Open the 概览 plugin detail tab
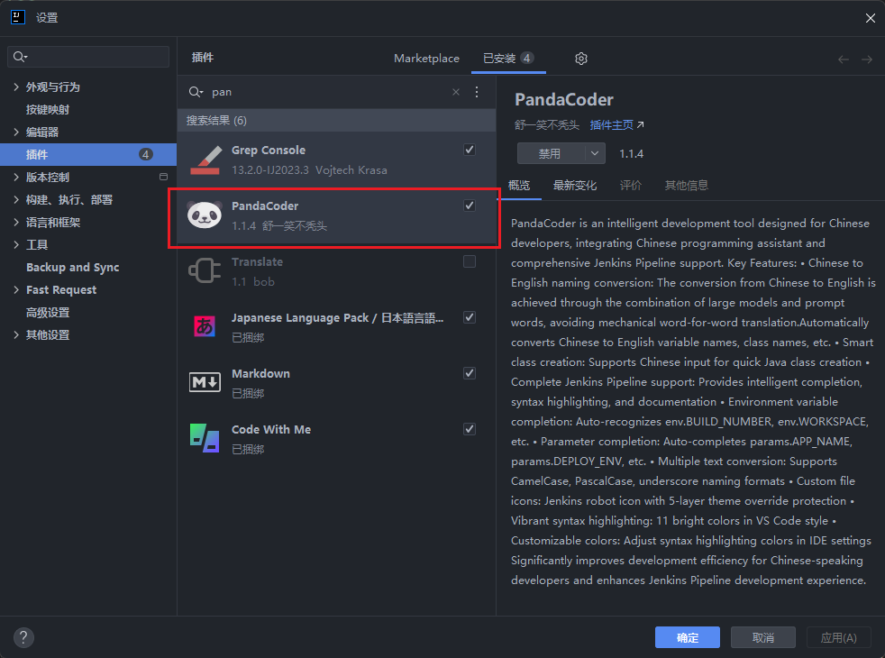The height and width of the screenshot is (658, 885). (x=519, y=185)
